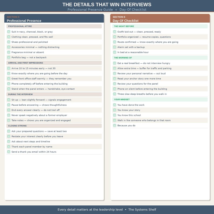Viewport: 214px width, 214px height.
Task: Check 'Review your personal narrative — out loud'
Action: point(115,73)
